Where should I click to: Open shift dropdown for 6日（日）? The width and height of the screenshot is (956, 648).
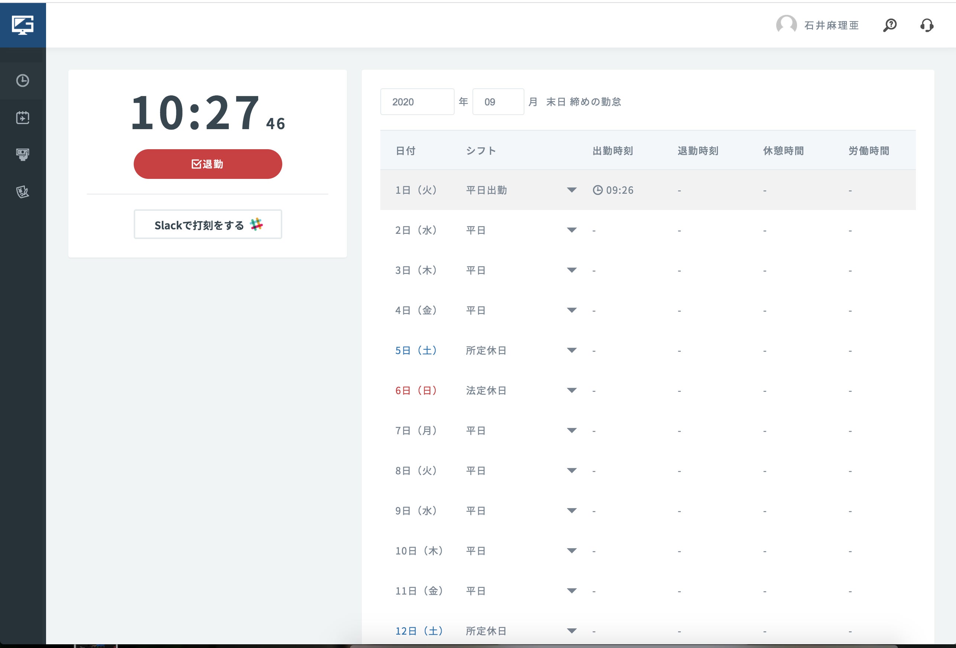point(571,390)
